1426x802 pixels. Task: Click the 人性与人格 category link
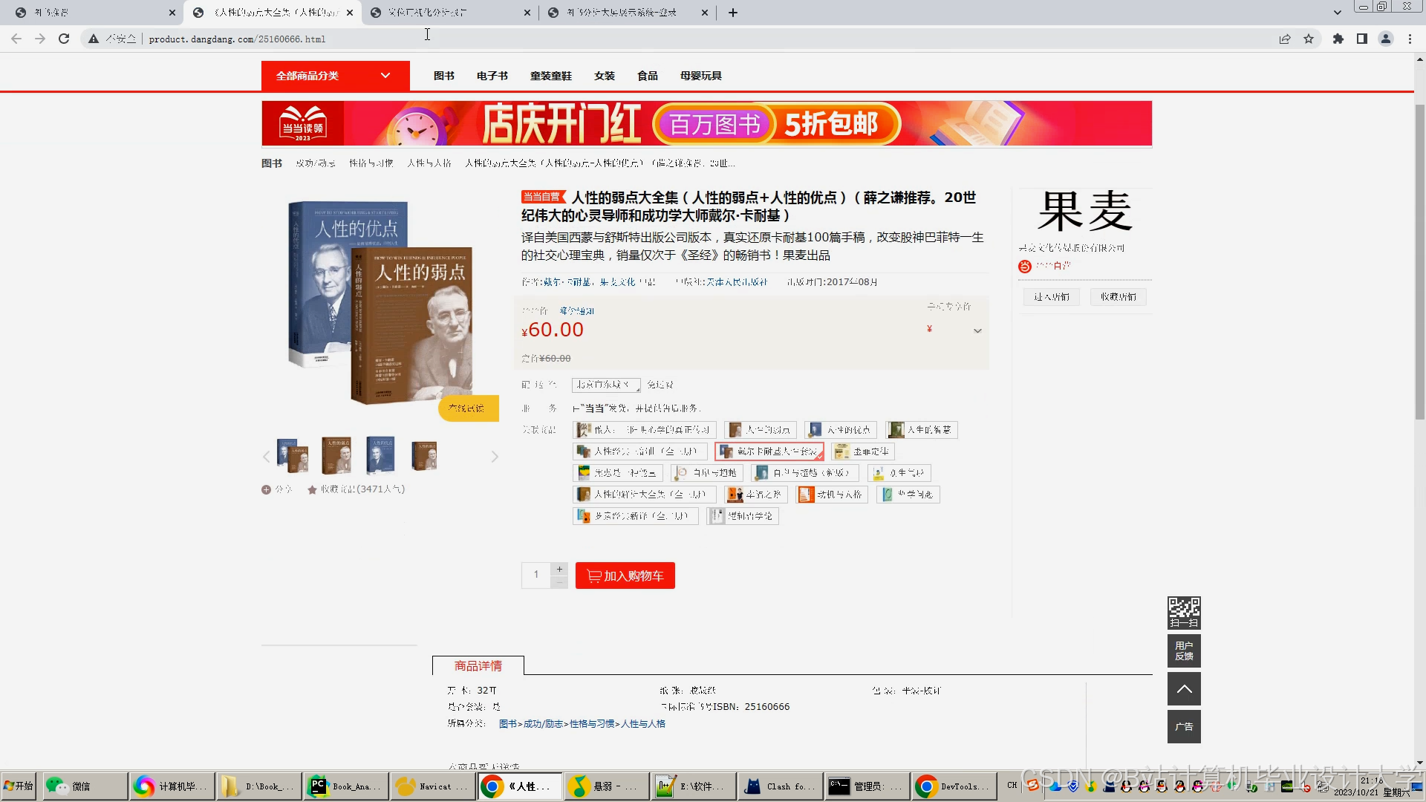tap(642, 724)
